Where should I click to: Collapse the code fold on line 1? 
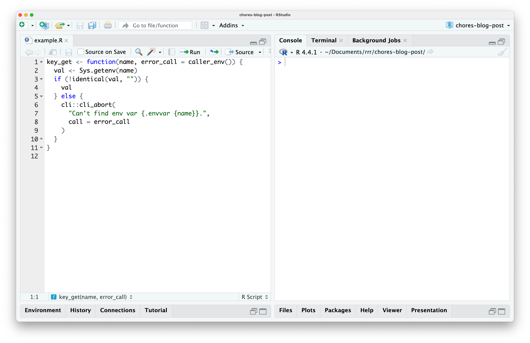pyautogui.click(x=41, y=62)
